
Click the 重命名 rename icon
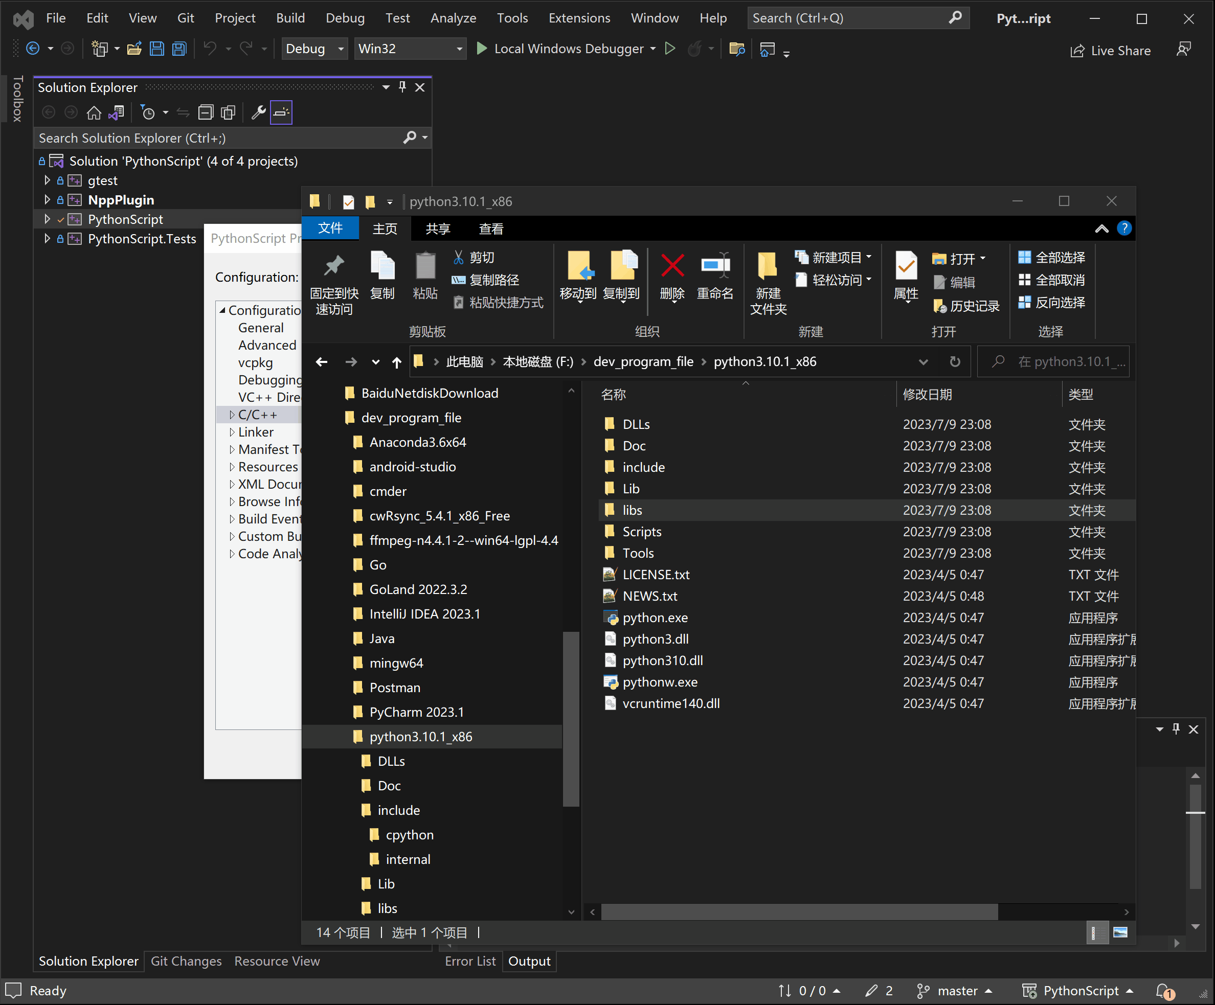[715, 266]
